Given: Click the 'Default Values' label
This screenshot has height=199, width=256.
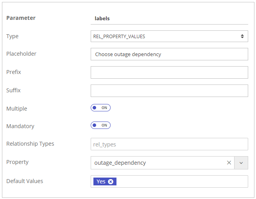Looking at the screenshot, I should (x=25, y=181).
